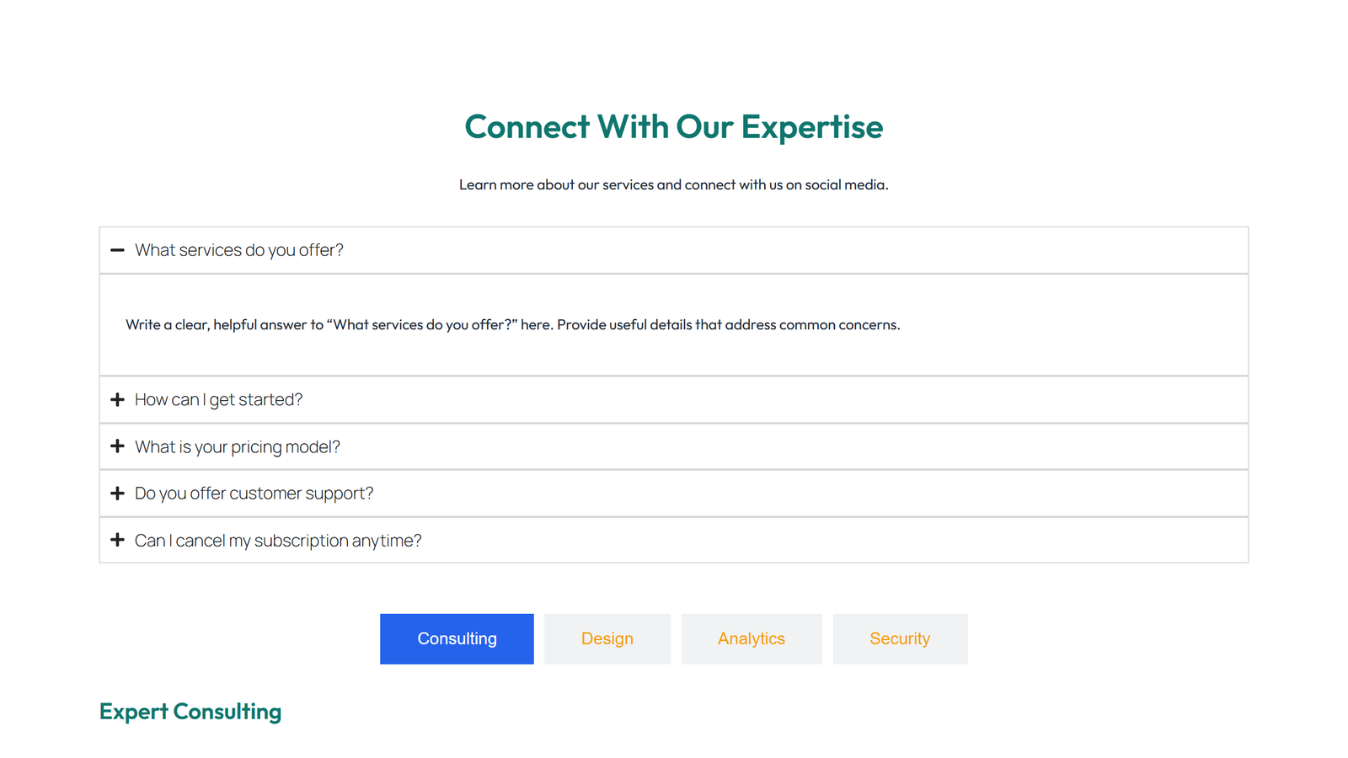This screenshot has width=1348, height=758.
Task: Click the plus icon beside 'How can I get started?'
Action: [x=117, y=399]
